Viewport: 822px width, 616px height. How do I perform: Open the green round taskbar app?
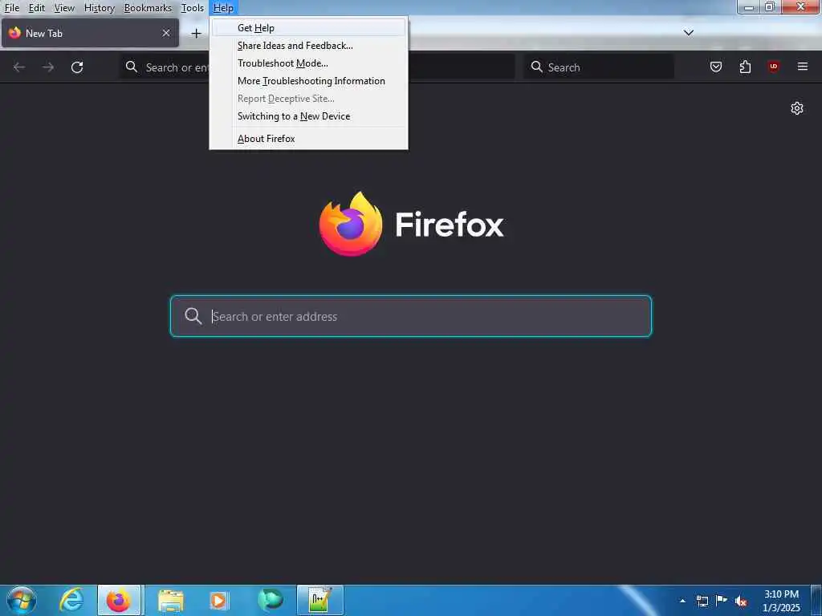[270, 600]
